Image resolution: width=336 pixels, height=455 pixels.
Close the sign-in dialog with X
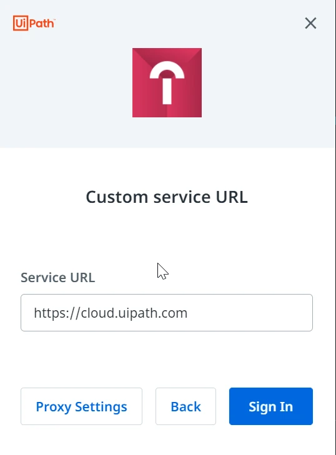[310, 23]
